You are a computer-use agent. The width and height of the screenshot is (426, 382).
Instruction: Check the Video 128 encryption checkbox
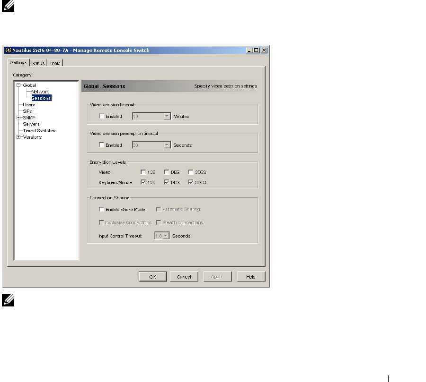tap(143, 172)
